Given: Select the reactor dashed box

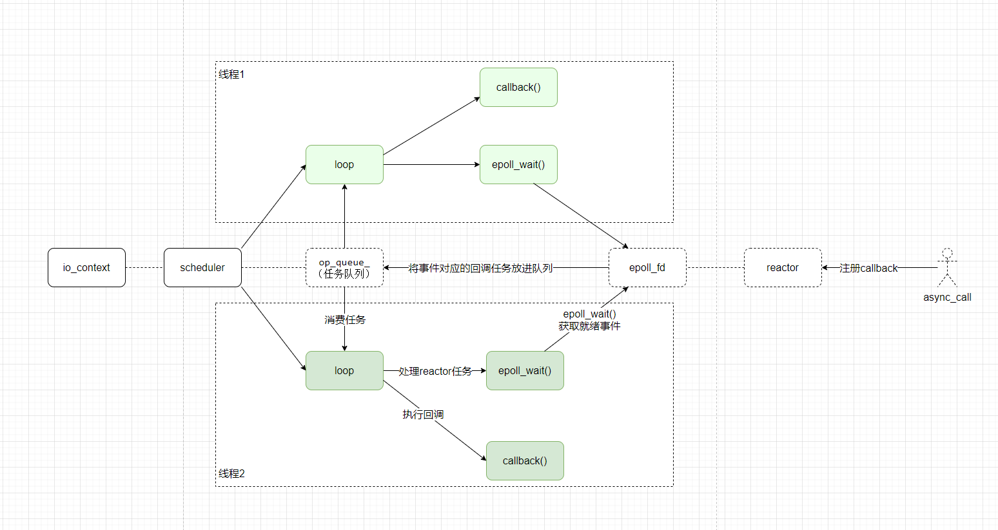Looking at the screenshot, I should [x=783, y=267].
